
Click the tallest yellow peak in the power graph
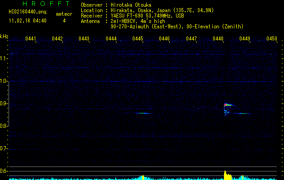click(x=225, y=175)
